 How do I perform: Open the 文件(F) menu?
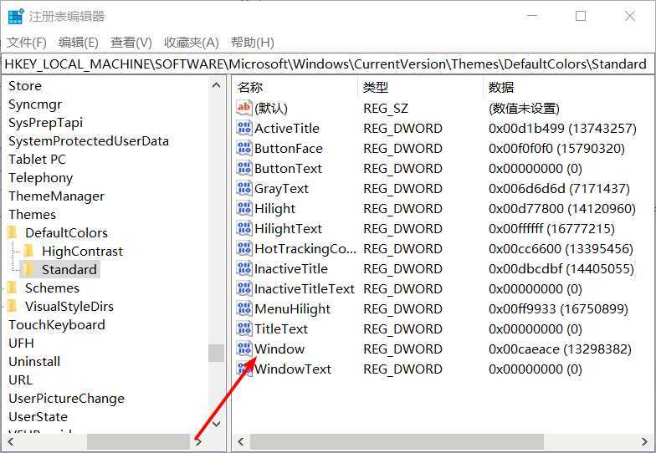coord(27,42)
